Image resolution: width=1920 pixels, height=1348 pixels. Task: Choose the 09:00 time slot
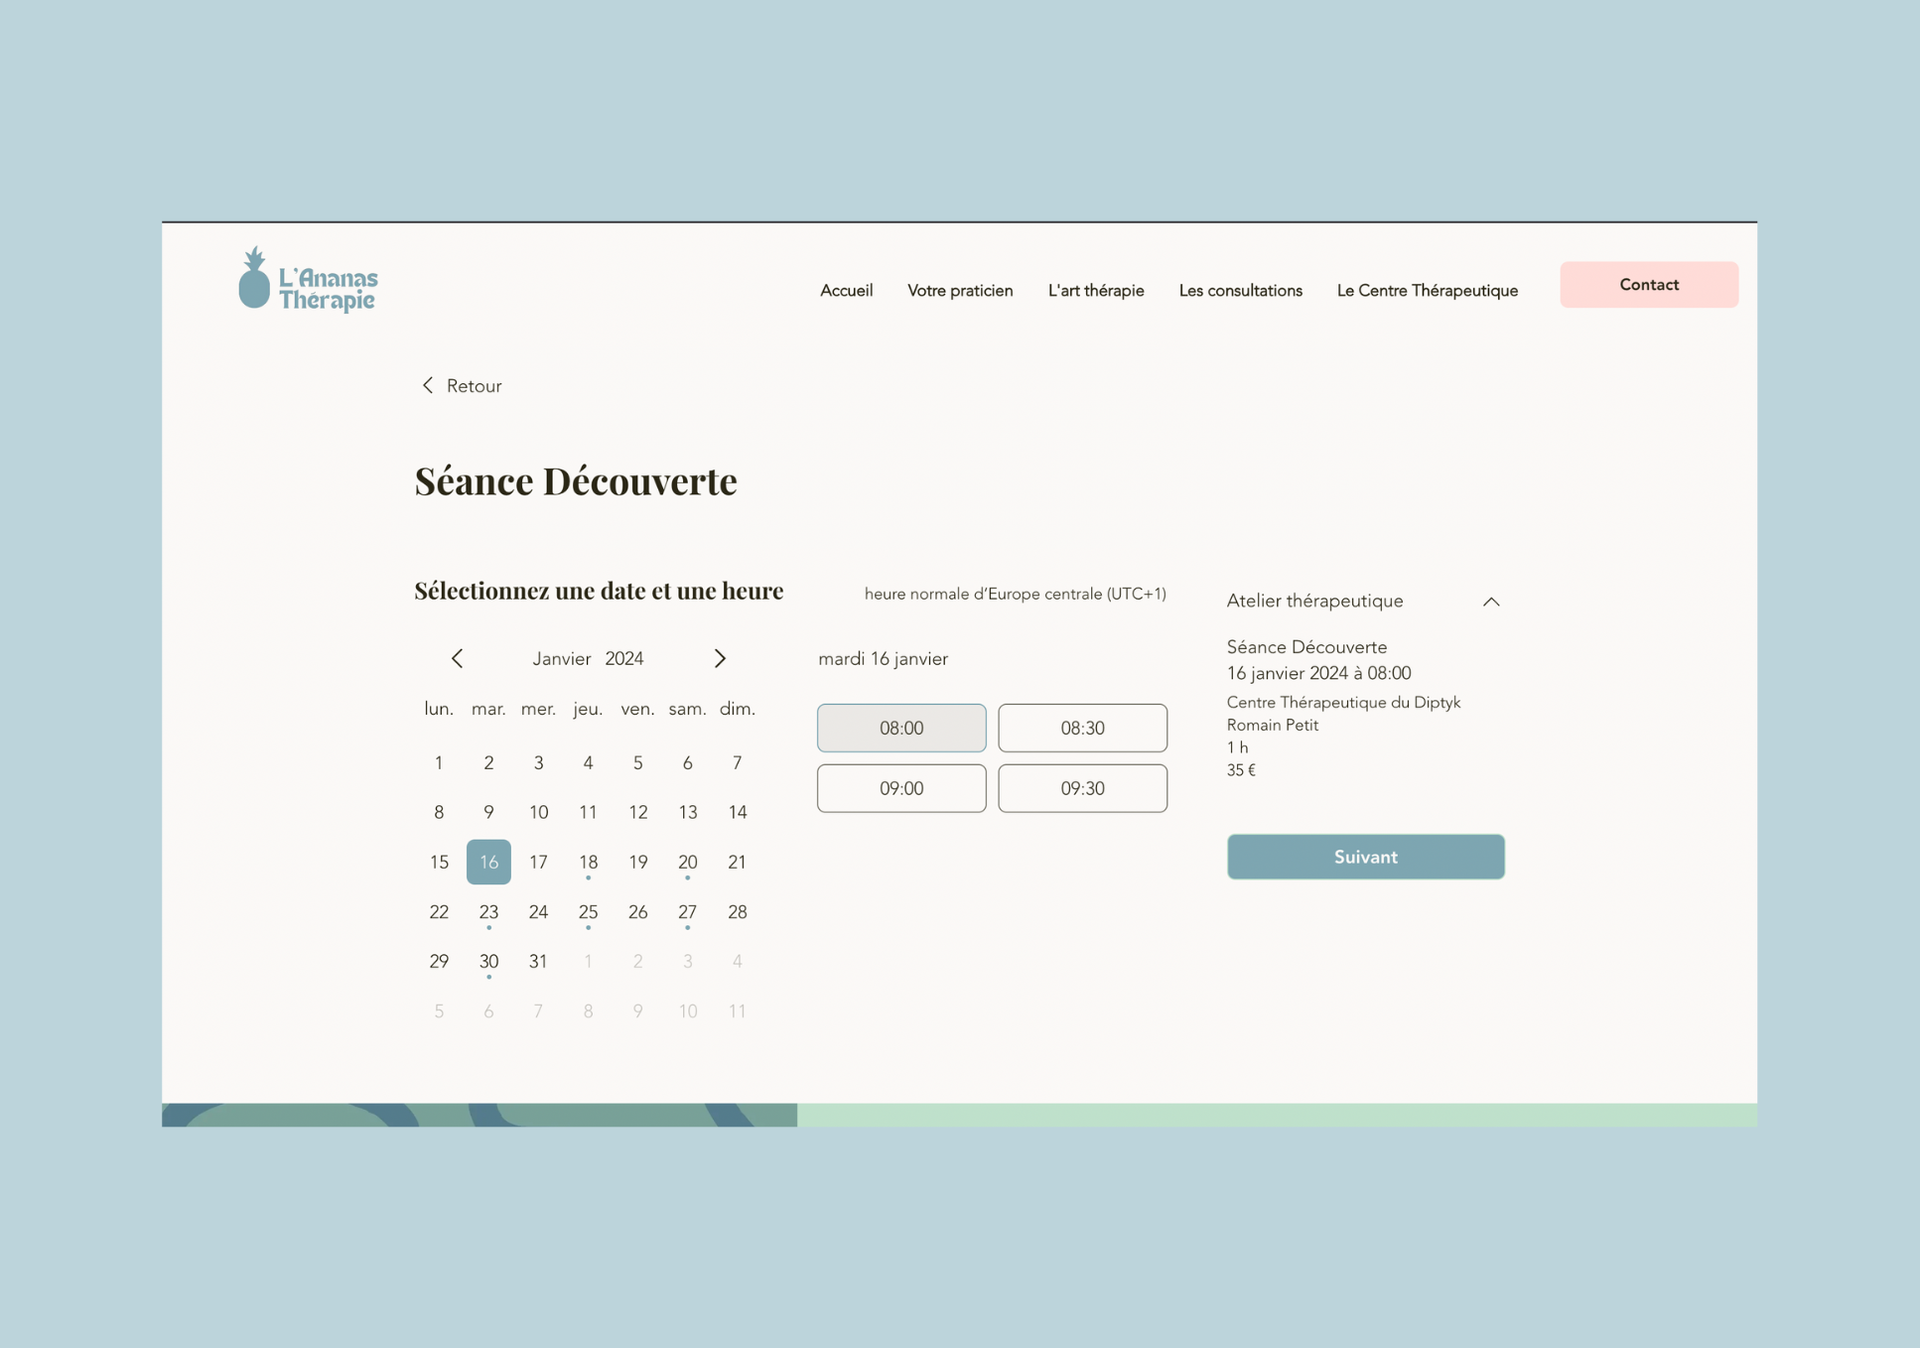pos(900,788)
